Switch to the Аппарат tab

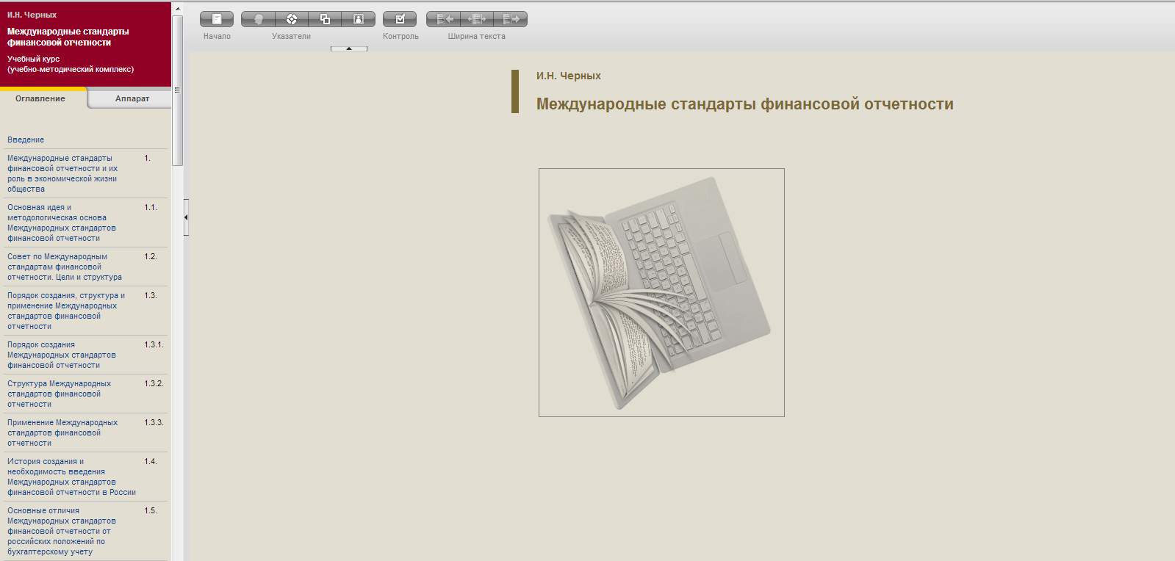132,98
